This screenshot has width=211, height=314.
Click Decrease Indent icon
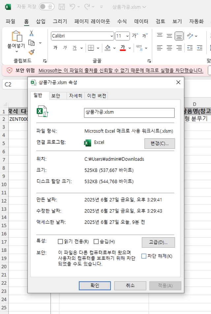[190, 48]
